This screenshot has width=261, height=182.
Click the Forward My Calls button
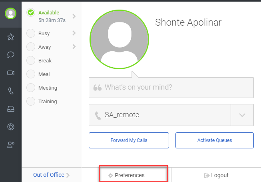[x=129, y=140]
